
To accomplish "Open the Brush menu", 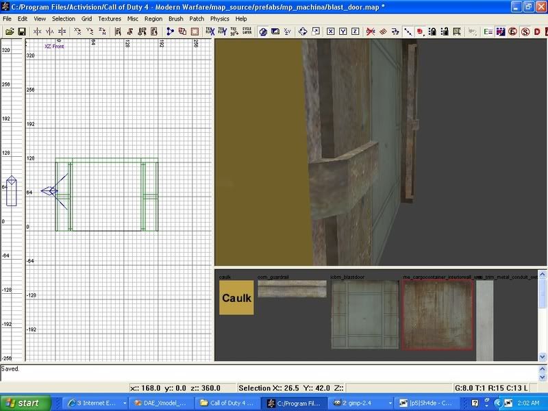I will point(176,19).
